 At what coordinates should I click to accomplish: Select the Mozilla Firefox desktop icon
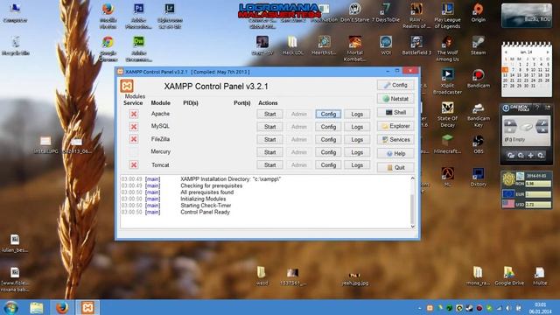coord(108,16)
